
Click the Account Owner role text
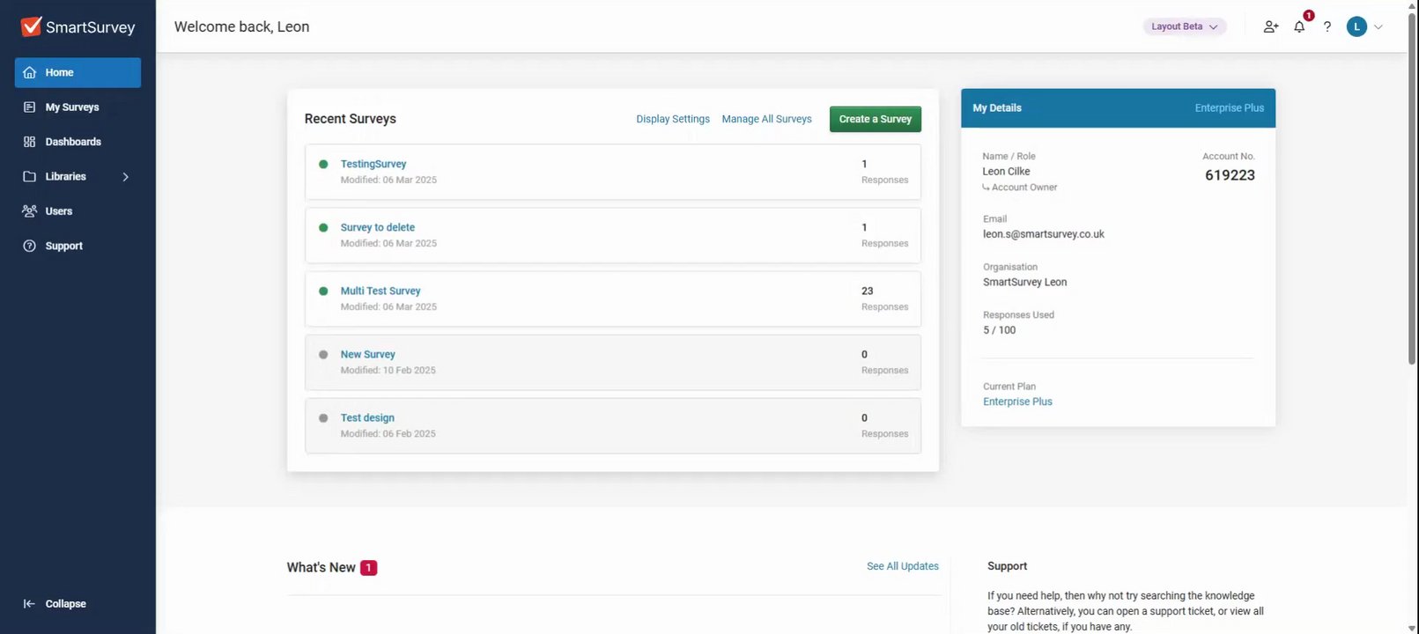[1024, 188]
